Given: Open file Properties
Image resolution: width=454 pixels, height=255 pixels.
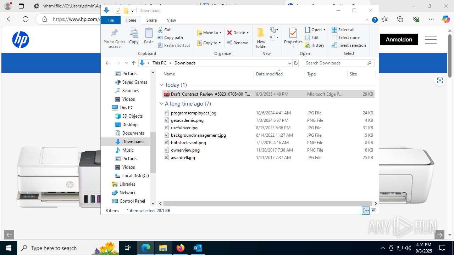Looking at the screenshot, I should point(293,38).
